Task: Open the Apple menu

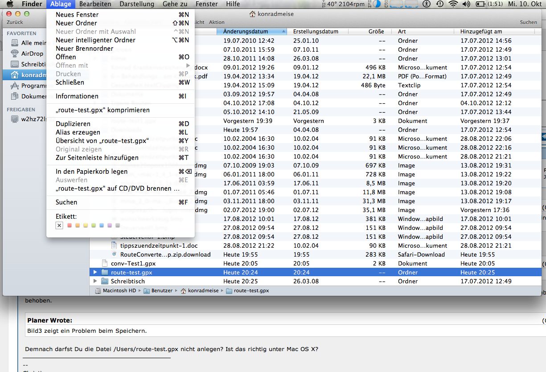Action: [10, 4]
